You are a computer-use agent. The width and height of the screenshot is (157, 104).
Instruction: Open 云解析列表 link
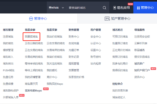(x=141, y=43)
